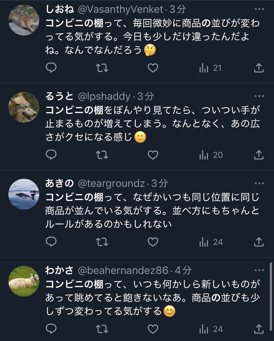The image size is (274, 341).
Task: View analytics showing 20 views
Action: click(211, 155)
